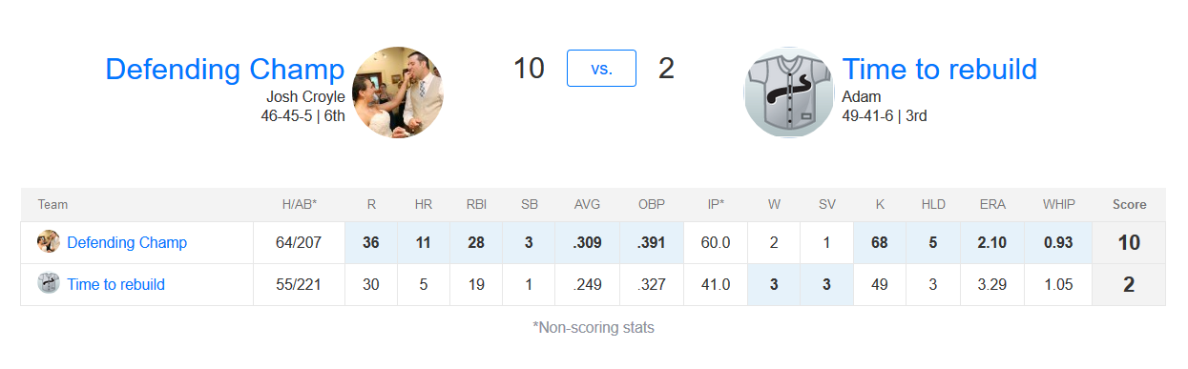
Task: Click the OBP column header
Action: 652,205
